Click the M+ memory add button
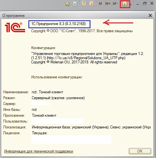The height and width of the screenshot is (158, 156). [x=108, y=4]
